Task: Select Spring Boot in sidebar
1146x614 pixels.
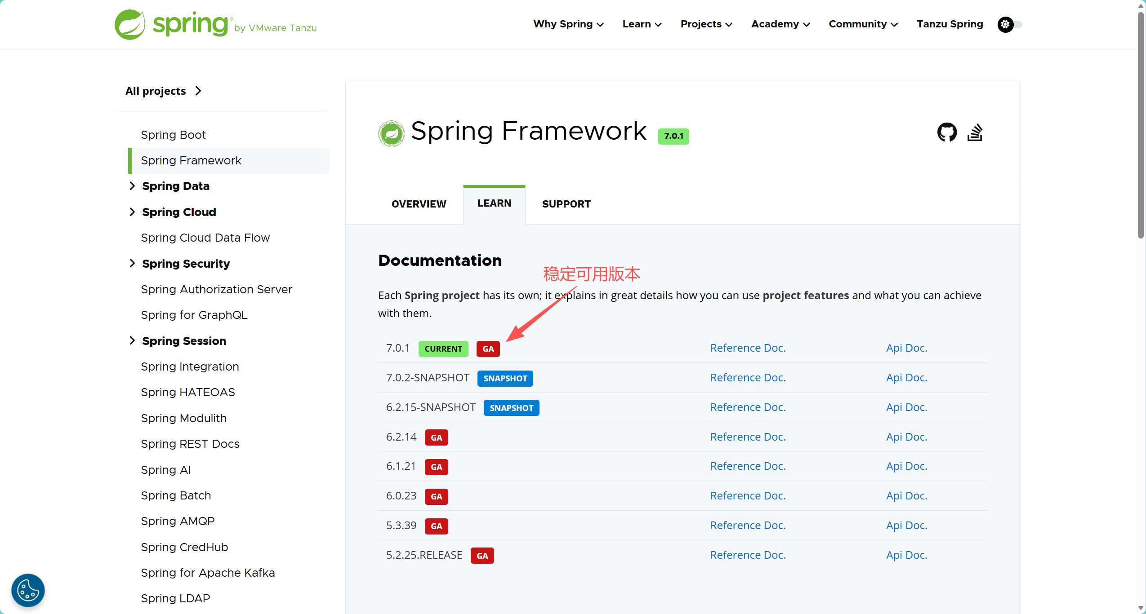Action: [x=173, y=135]
